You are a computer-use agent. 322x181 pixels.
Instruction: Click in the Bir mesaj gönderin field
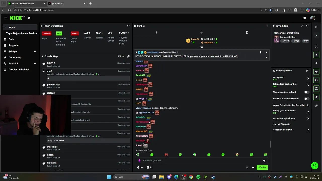pyautogui.click(x=201, y=161)
